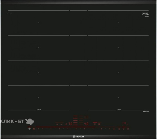Tap the BoostPower icon beside level 9

click(x=114, y=129)
